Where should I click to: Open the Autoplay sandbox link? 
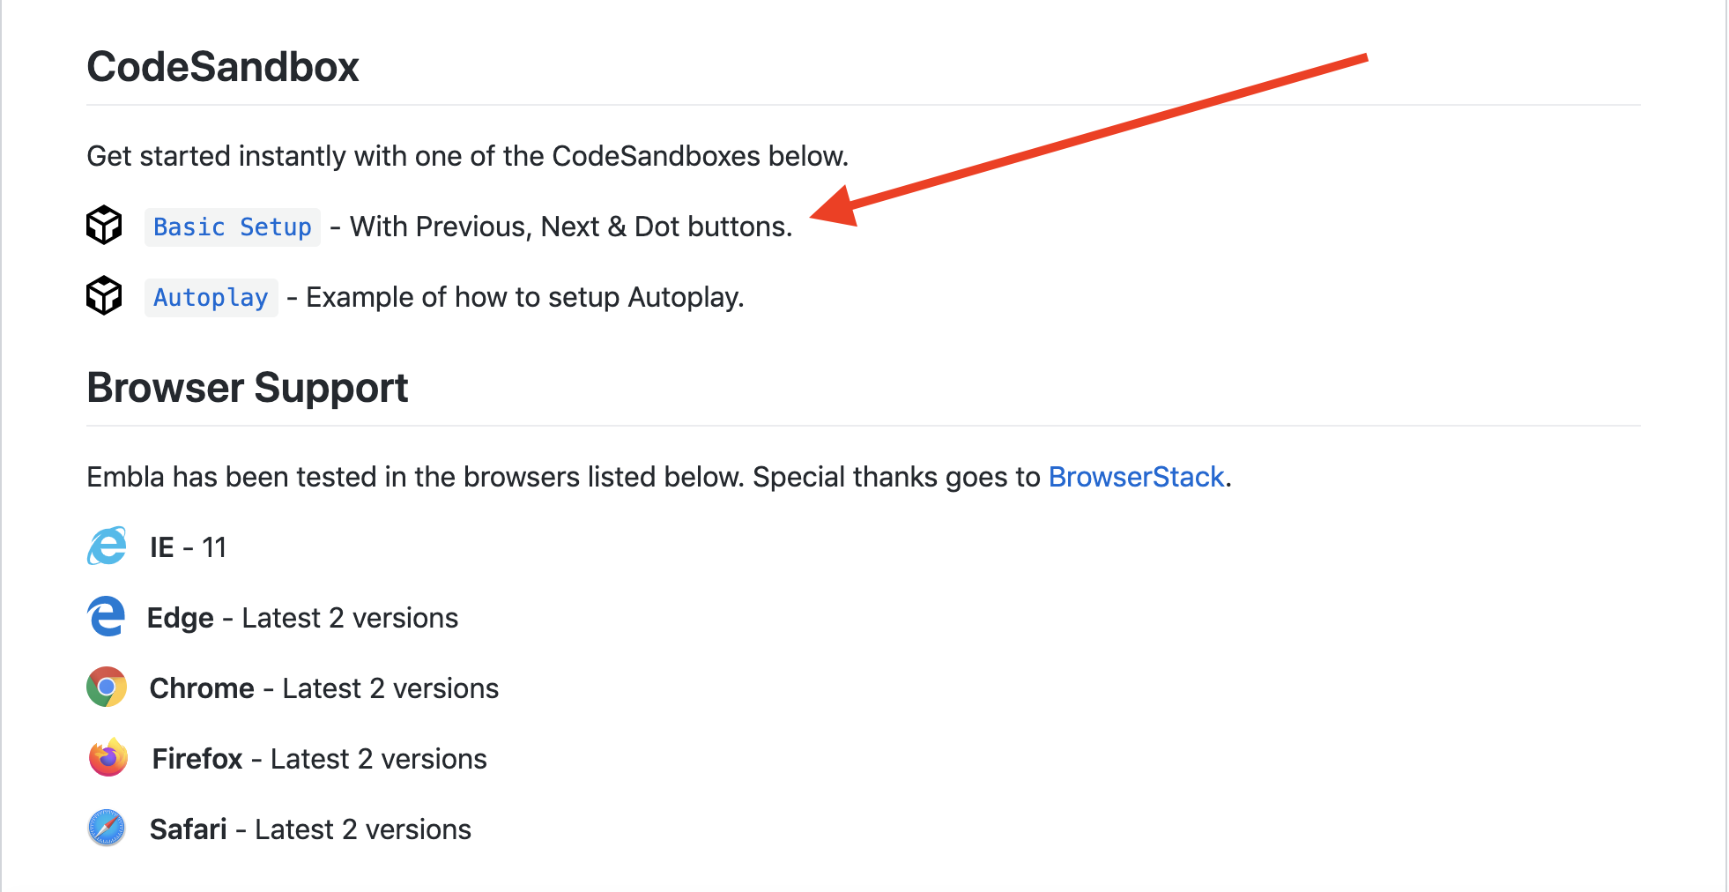[211, 298]
